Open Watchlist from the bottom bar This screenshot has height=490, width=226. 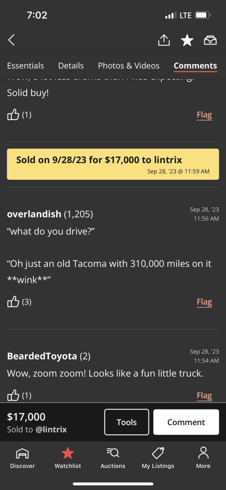click(68, 458)
